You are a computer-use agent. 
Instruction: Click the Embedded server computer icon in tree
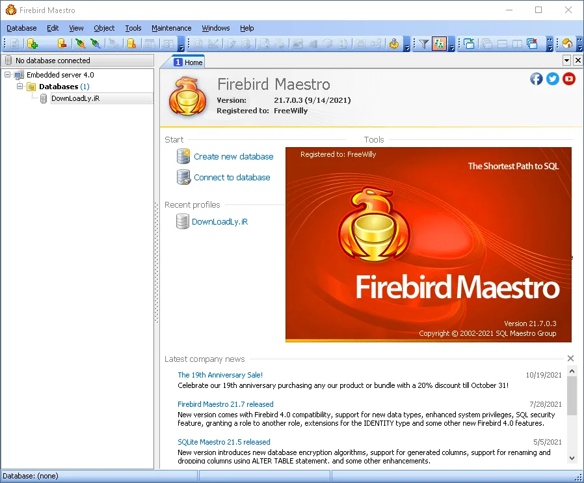point(19,75)
